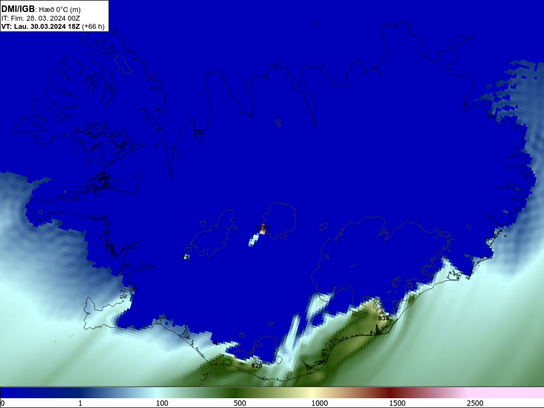Viewport: 544px width, 408px height.
Task: Click the legend tick label '500'
Action: pyautogui.click(x=240, y=403)
